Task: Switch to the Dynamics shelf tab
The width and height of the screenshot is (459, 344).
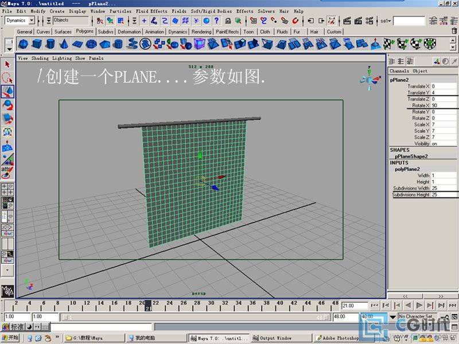Action: pos(178,32)
